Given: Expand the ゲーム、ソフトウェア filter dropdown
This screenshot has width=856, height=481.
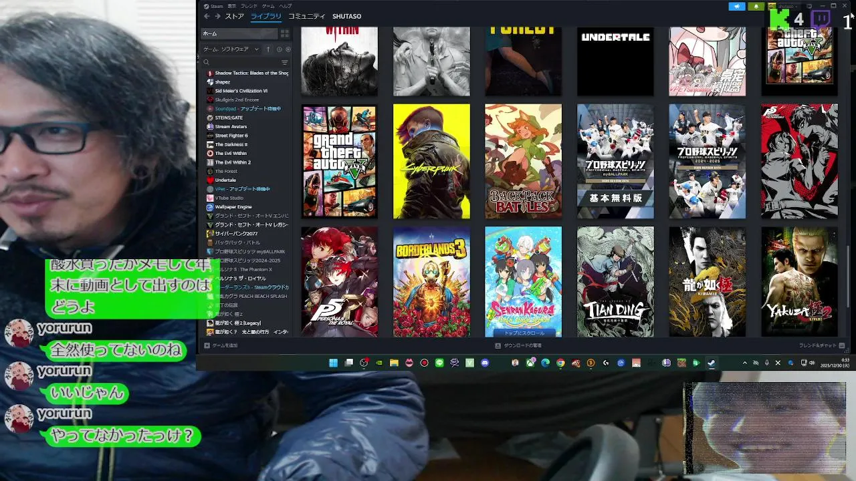Looking at the screenshot, I should coord(231,49).
